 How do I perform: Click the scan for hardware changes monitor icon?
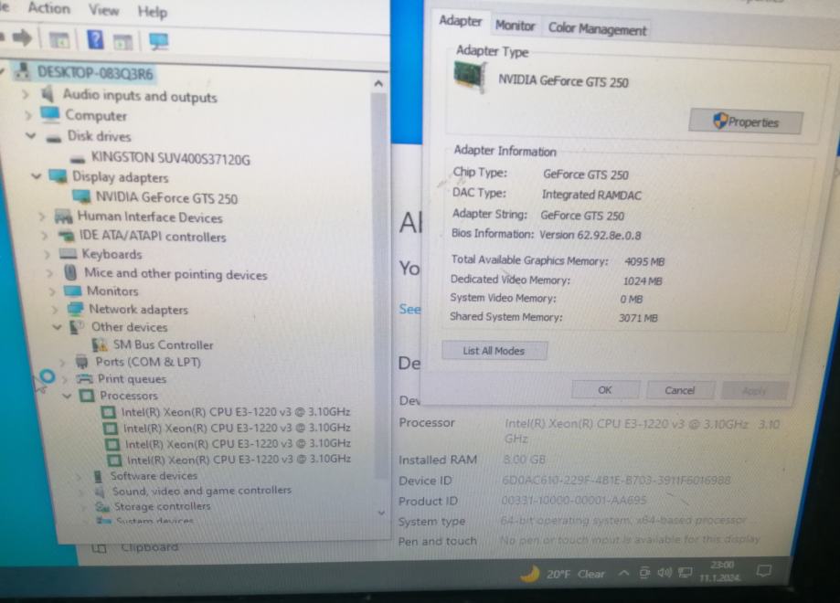click(158, 41)
